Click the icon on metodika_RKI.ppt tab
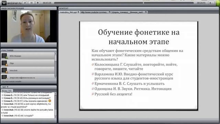Image resolution: width=220 pixels, height=124 pixels. coord(78,12)
